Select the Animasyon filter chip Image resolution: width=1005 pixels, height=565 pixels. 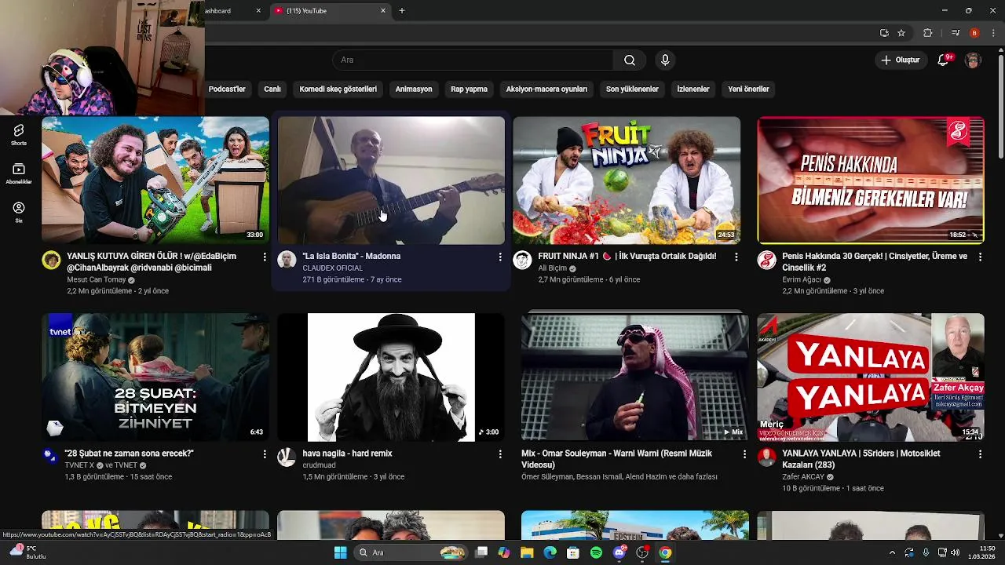click(414, 89)
